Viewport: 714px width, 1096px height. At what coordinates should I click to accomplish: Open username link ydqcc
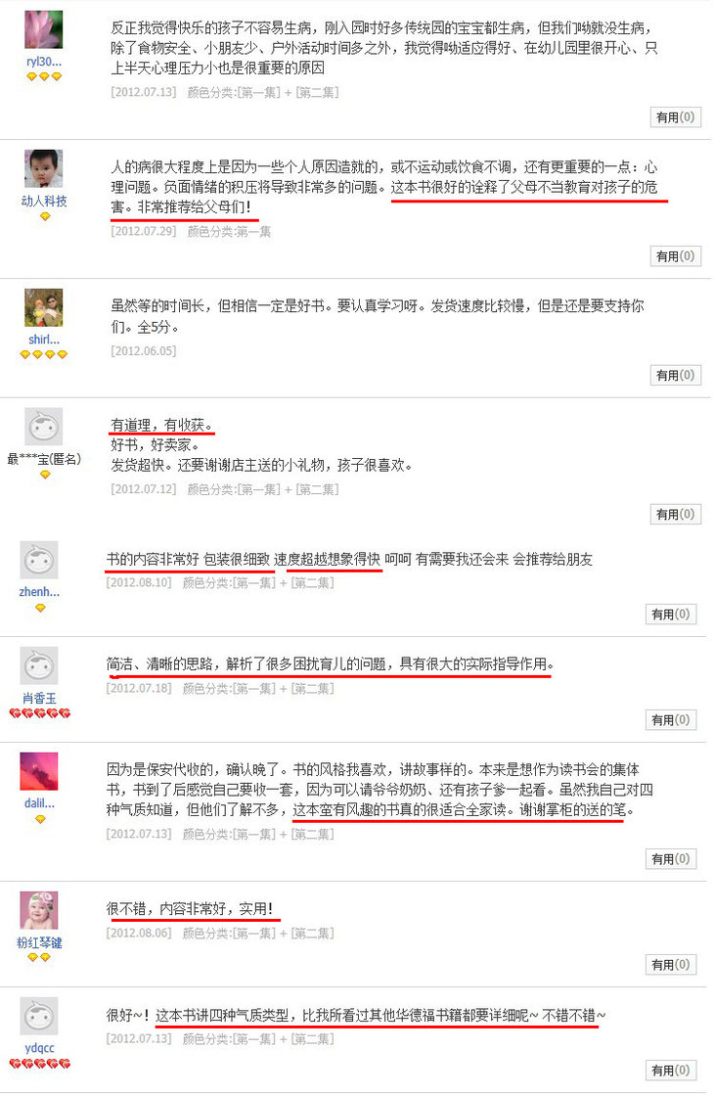[x=39, y=1048]
